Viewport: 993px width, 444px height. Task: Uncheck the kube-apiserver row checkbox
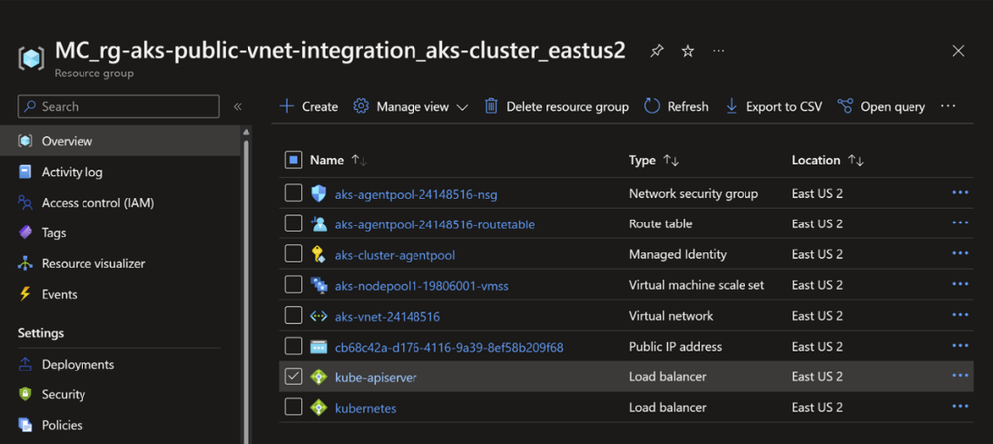coord(293,376)
